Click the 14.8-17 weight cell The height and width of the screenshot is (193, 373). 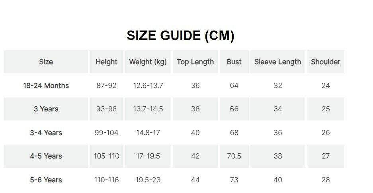coord(148,133)
